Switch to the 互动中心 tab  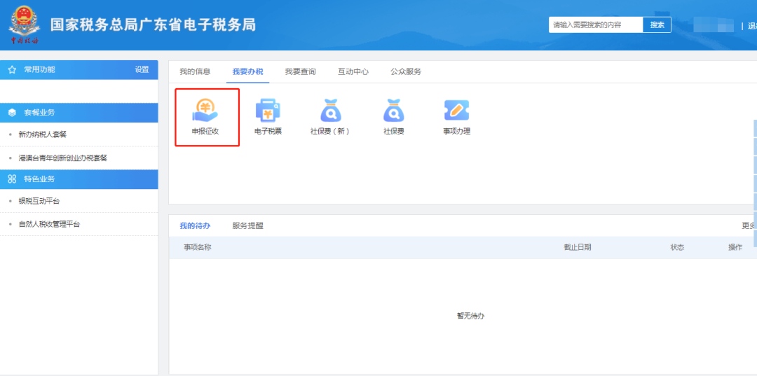point(353,72)
